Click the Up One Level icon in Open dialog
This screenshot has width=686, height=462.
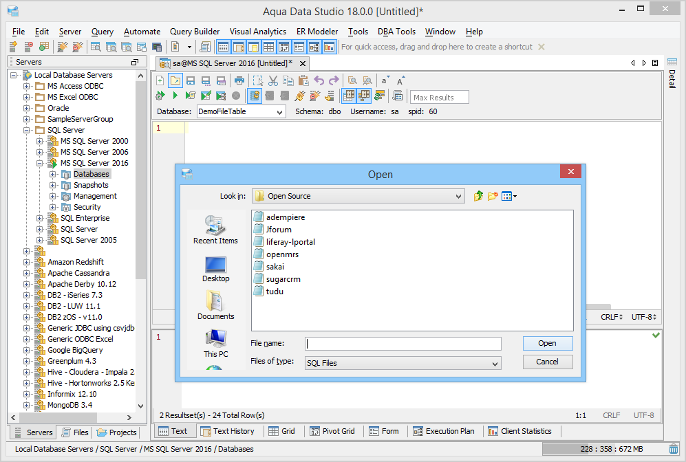pos(478,196)
